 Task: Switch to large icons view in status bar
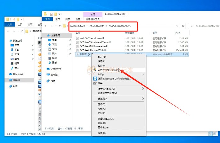[215, 134]
